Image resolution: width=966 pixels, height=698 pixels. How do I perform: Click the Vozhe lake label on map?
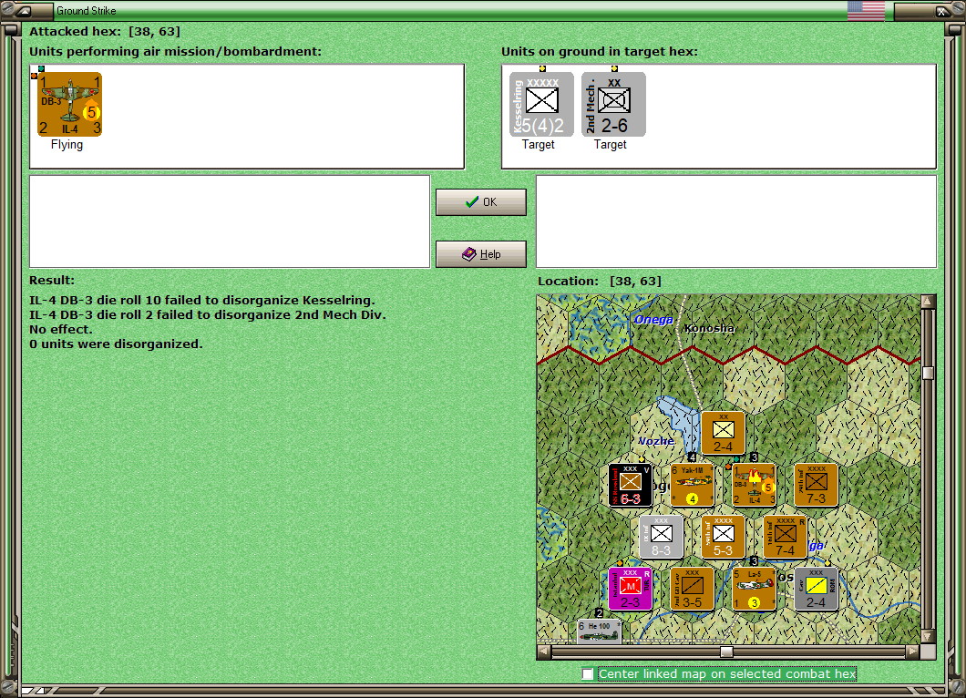[x=656, y=441]
